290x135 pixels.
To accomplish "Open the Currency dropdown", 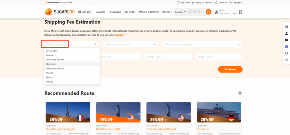I will pos(221,3).
